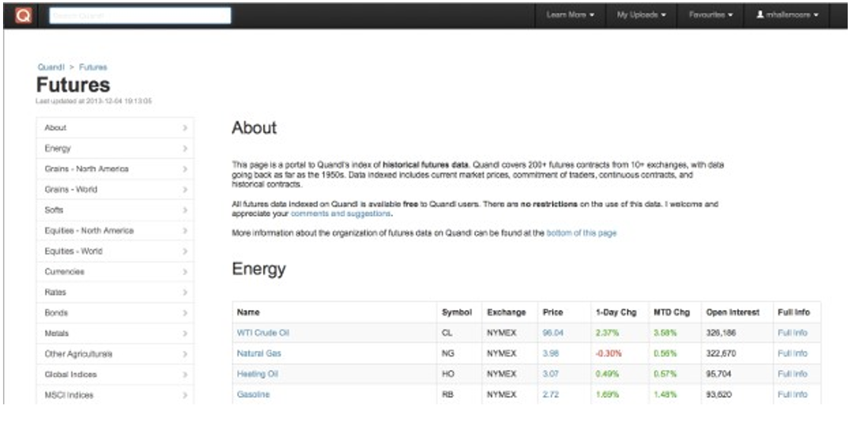
Task: Open the Learn More dropdown menu
Action: pos(570,15)
